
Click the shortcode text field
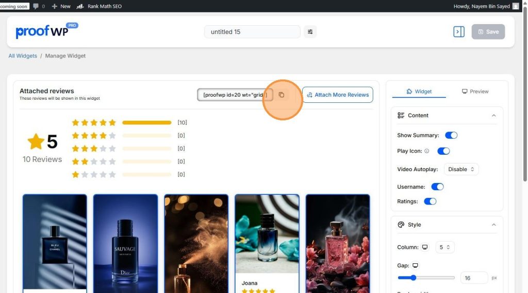235,95
